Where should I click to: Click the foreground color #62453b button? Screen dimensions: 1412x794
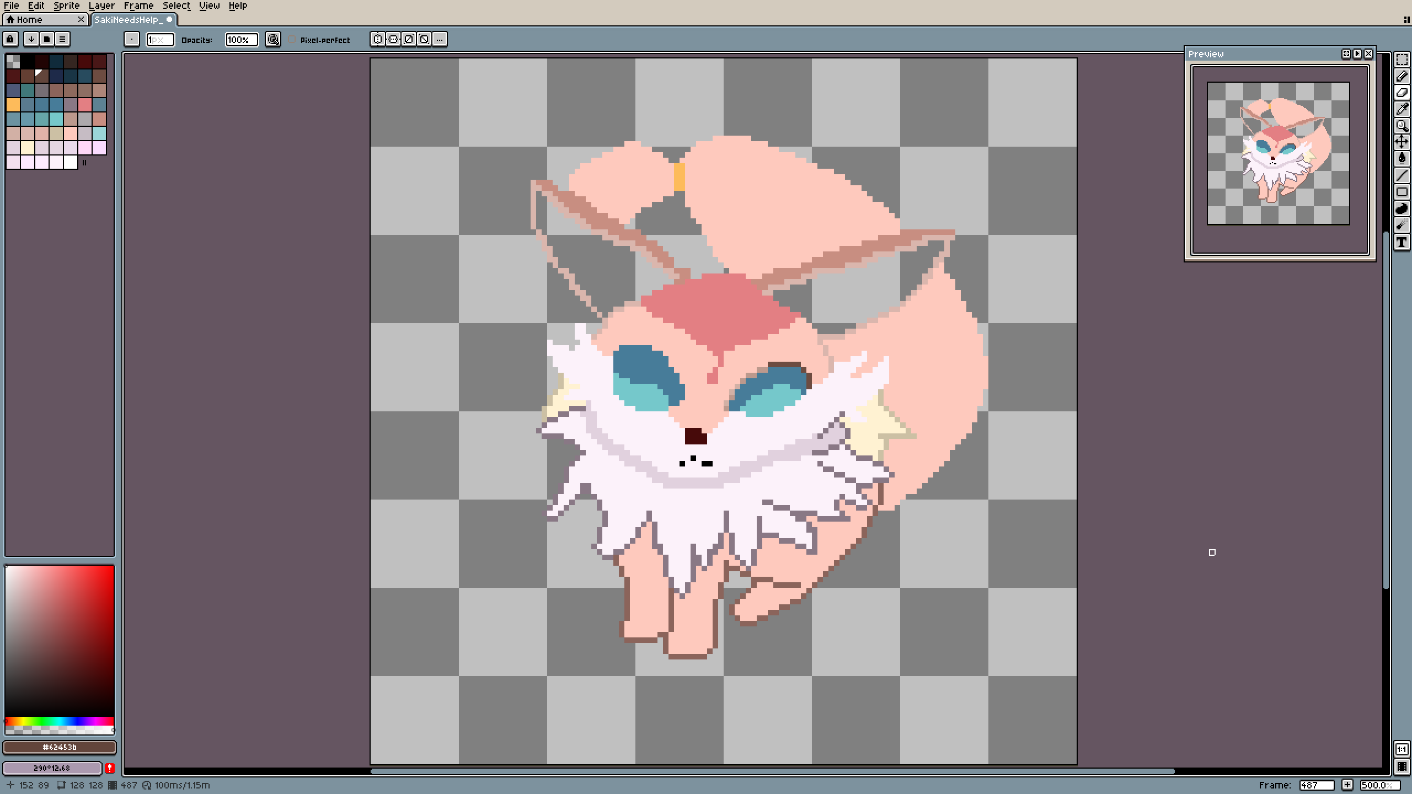tap(60, 747)
